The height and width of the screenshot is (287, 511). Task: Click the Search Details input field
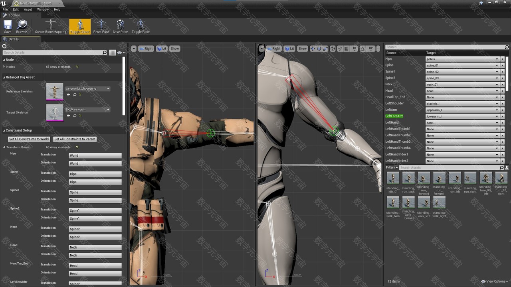(53, 53)
